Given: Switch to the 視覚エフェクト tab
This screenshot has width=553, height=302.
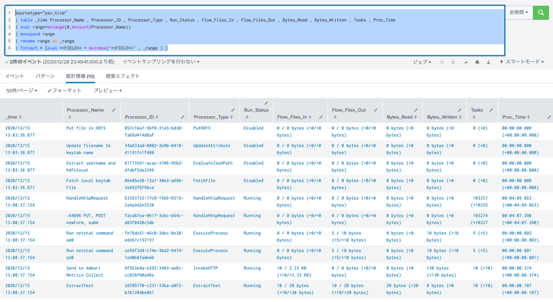Looking at the screenshot, I should point(123,76).
